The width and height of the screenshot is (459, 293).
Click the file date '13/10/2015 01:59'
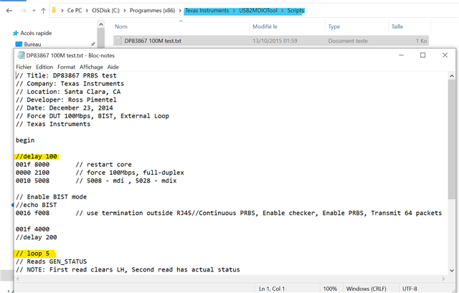click(x=275, y=41)
